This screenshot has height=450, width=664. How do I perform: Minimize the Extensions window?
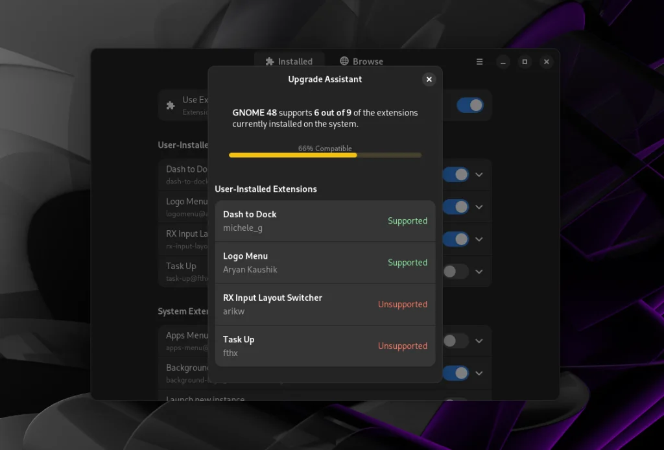point(503,62)
